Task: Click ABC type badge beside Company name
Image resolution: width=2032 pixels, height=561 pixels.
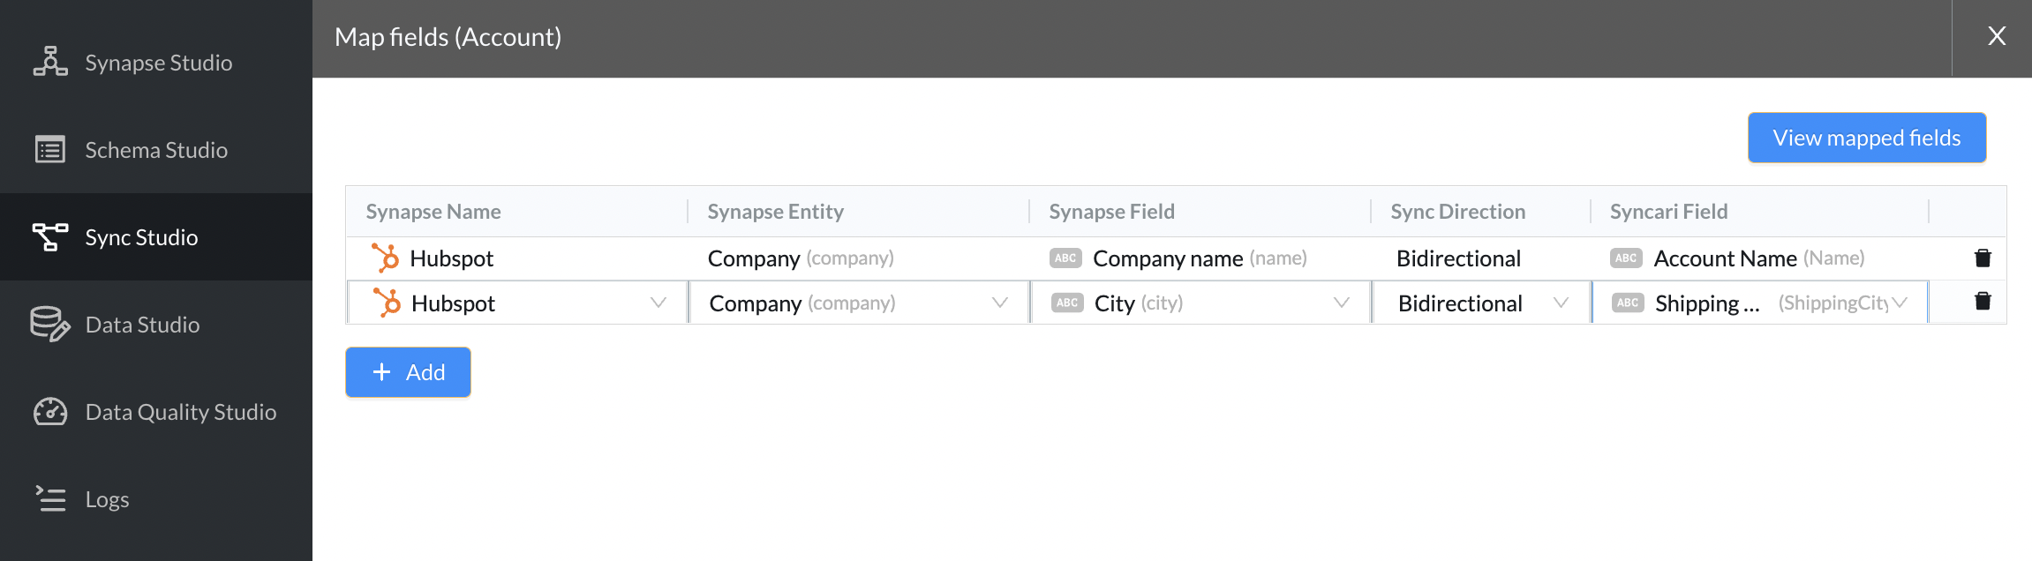Action: point(1065,258)
